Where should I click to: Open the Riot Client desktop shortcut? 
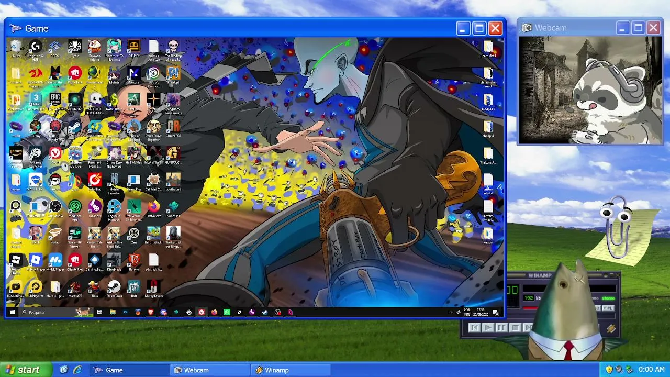(x=75, y=76)
